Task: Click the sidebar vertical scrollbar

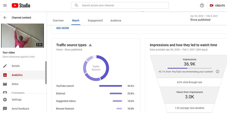Action: tap(46, 73)
